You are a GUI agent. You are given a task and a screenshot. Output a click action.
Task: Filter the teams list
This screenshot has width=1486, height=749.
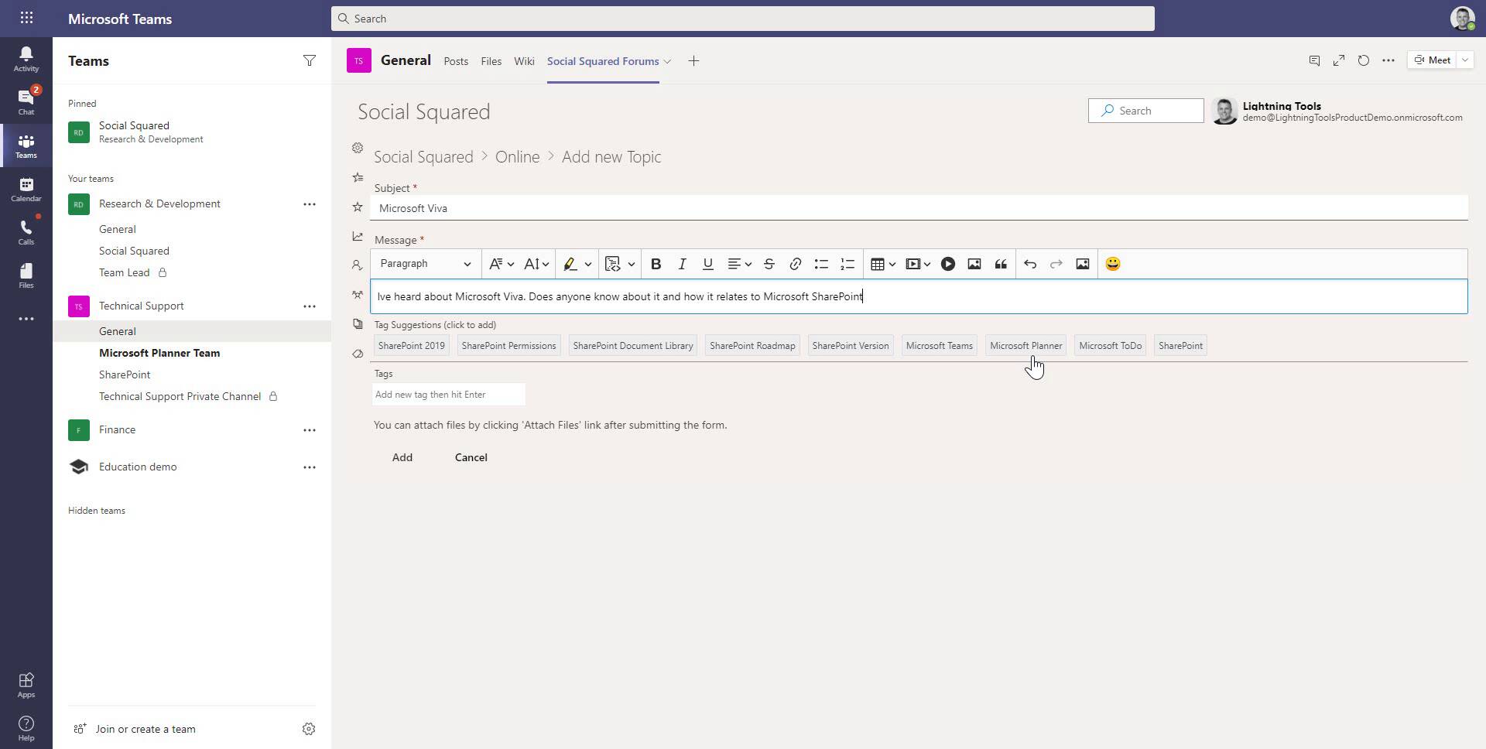(309, 60)
